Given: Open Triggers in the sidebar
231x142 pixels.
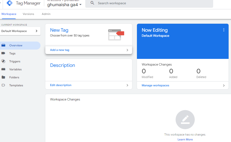Looking at the screenshot, I should click(x=20, y=61).
